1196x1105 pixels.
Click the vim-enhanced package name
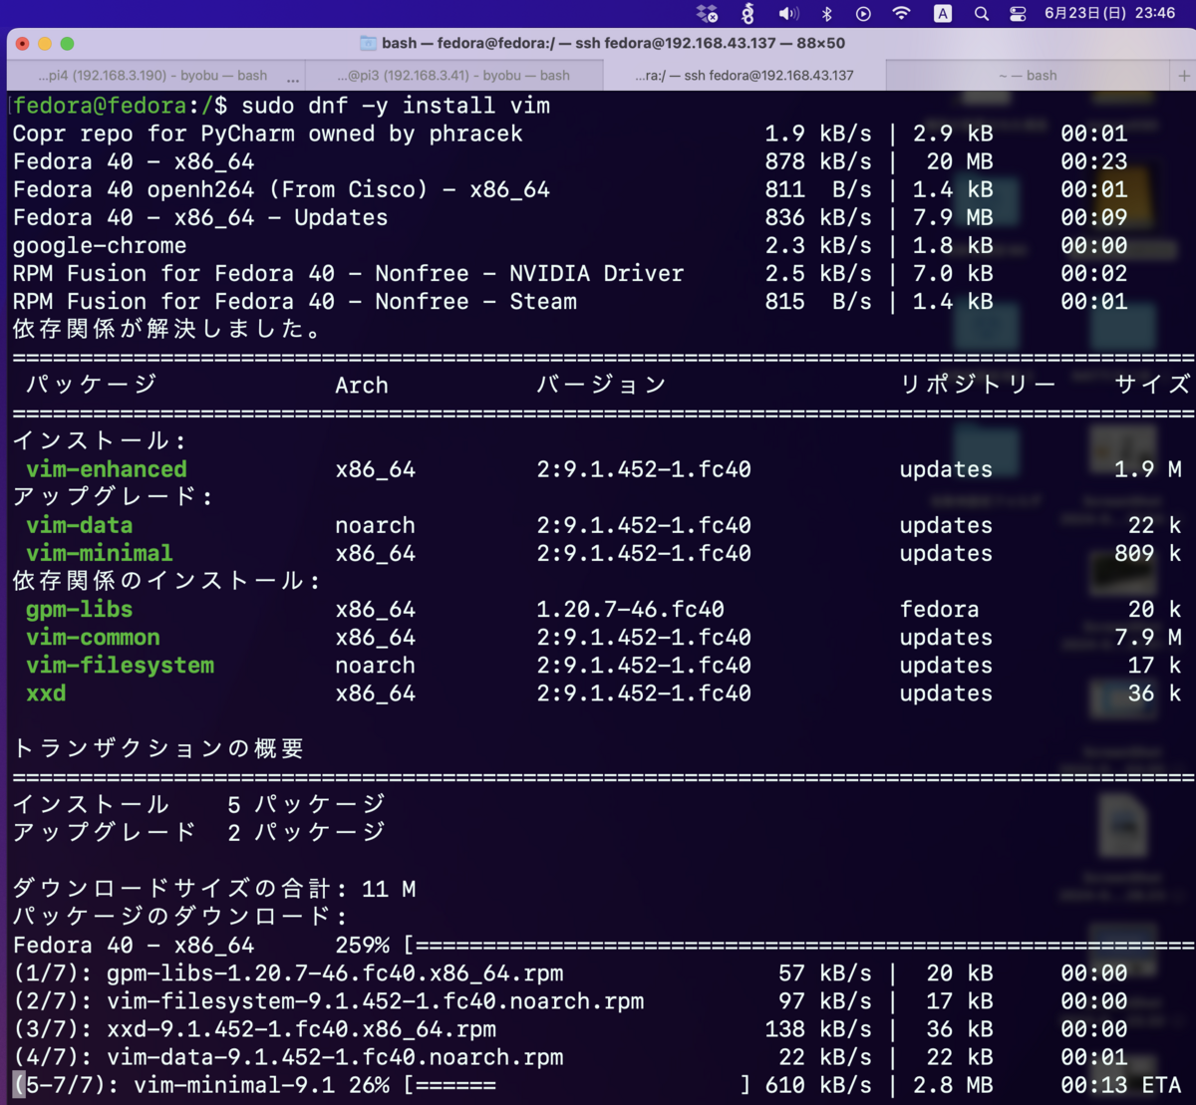tap(106, 468)
